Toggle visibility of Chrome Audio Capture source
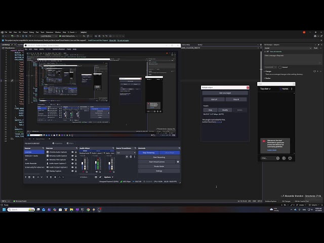 tap(72, 152)
